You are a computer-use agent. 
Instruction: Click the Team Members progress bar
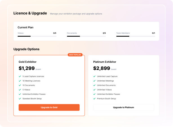coord(136,36)
